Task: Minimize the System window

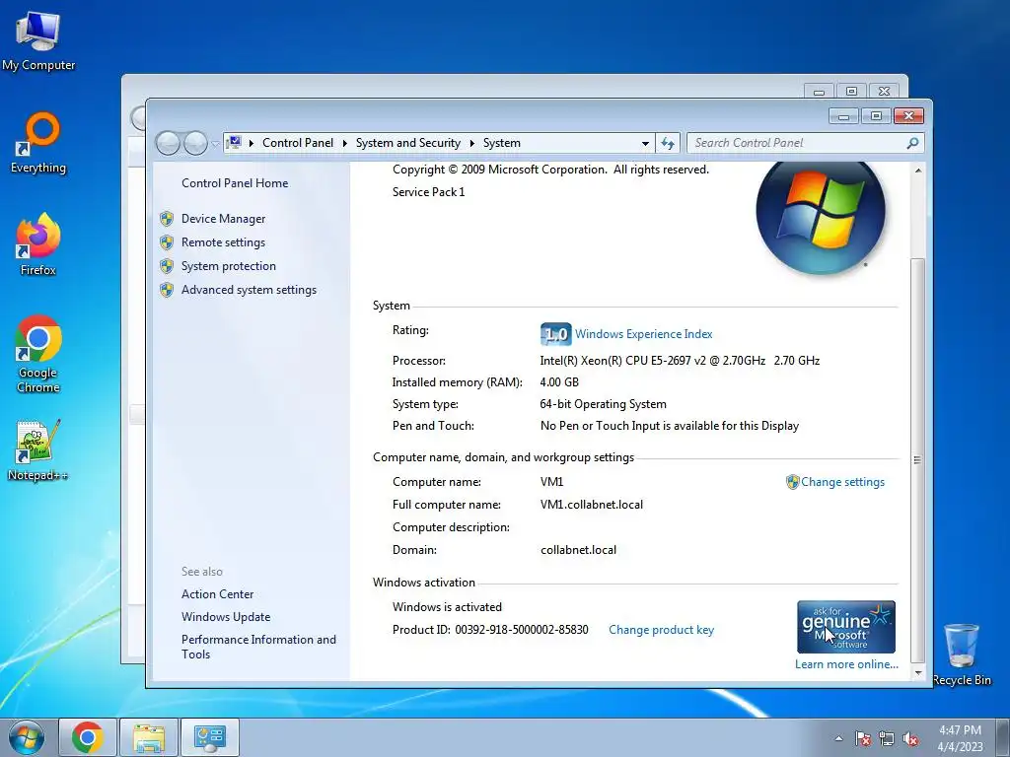Action: pyautogui.click(x=844, y=116)
